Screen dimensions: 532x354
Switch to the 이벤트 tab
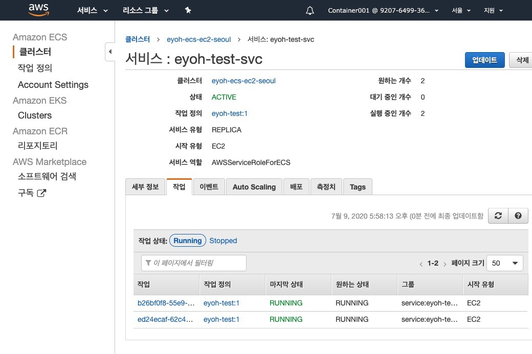point(209,186)
